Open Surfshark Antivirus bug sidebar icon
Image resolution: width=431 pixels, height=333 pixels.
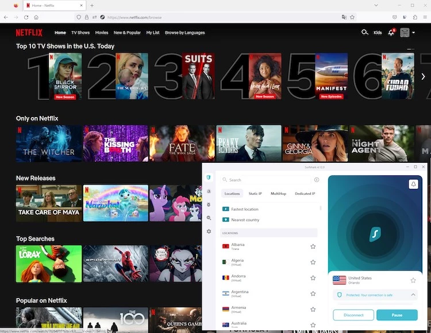(209, 205)
